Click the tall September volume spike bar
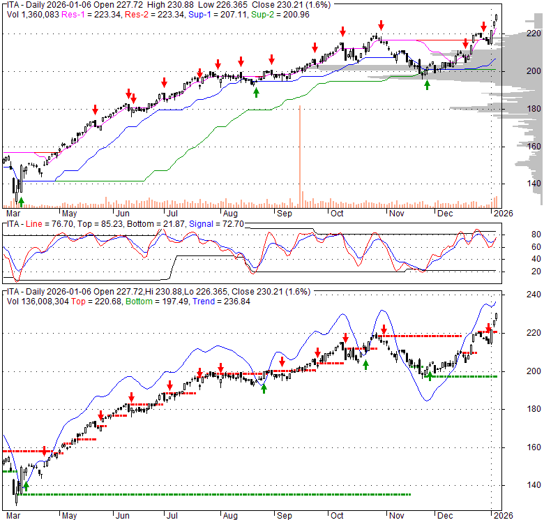Image resolution: width=544 pixels, height=520 pixels. coord(300,156)
